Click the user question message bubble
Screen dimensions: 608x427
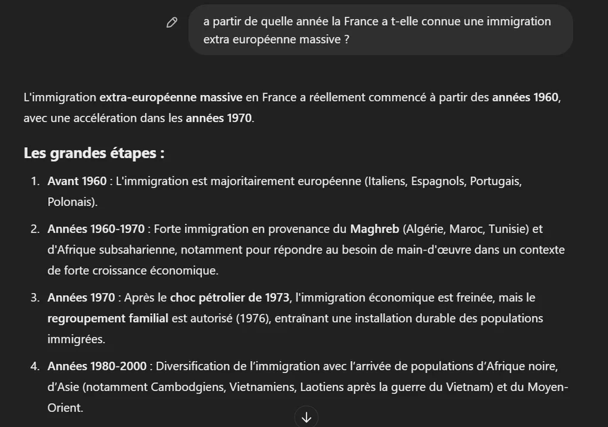[x=381, y=30]
